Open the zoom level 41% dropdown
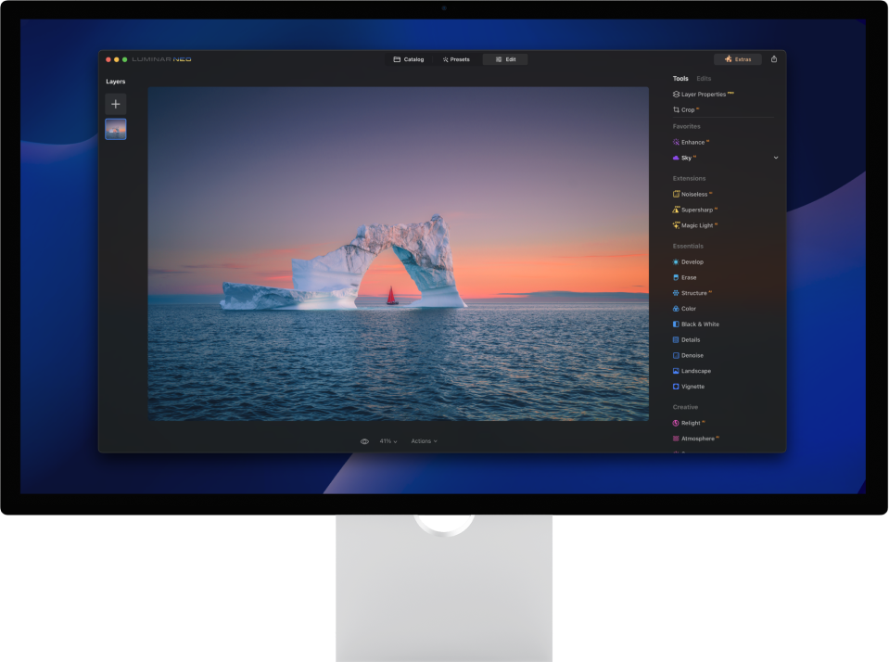The image size is (889, 662). coord(385,440)
